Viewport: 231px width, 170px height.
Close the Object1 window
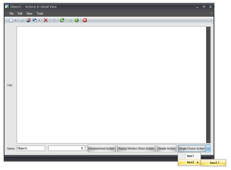210,7
